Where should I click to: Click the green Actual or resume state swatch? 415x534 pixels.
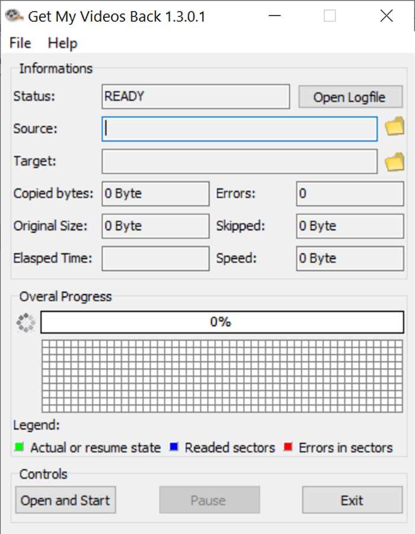click(x=20, y=447)
